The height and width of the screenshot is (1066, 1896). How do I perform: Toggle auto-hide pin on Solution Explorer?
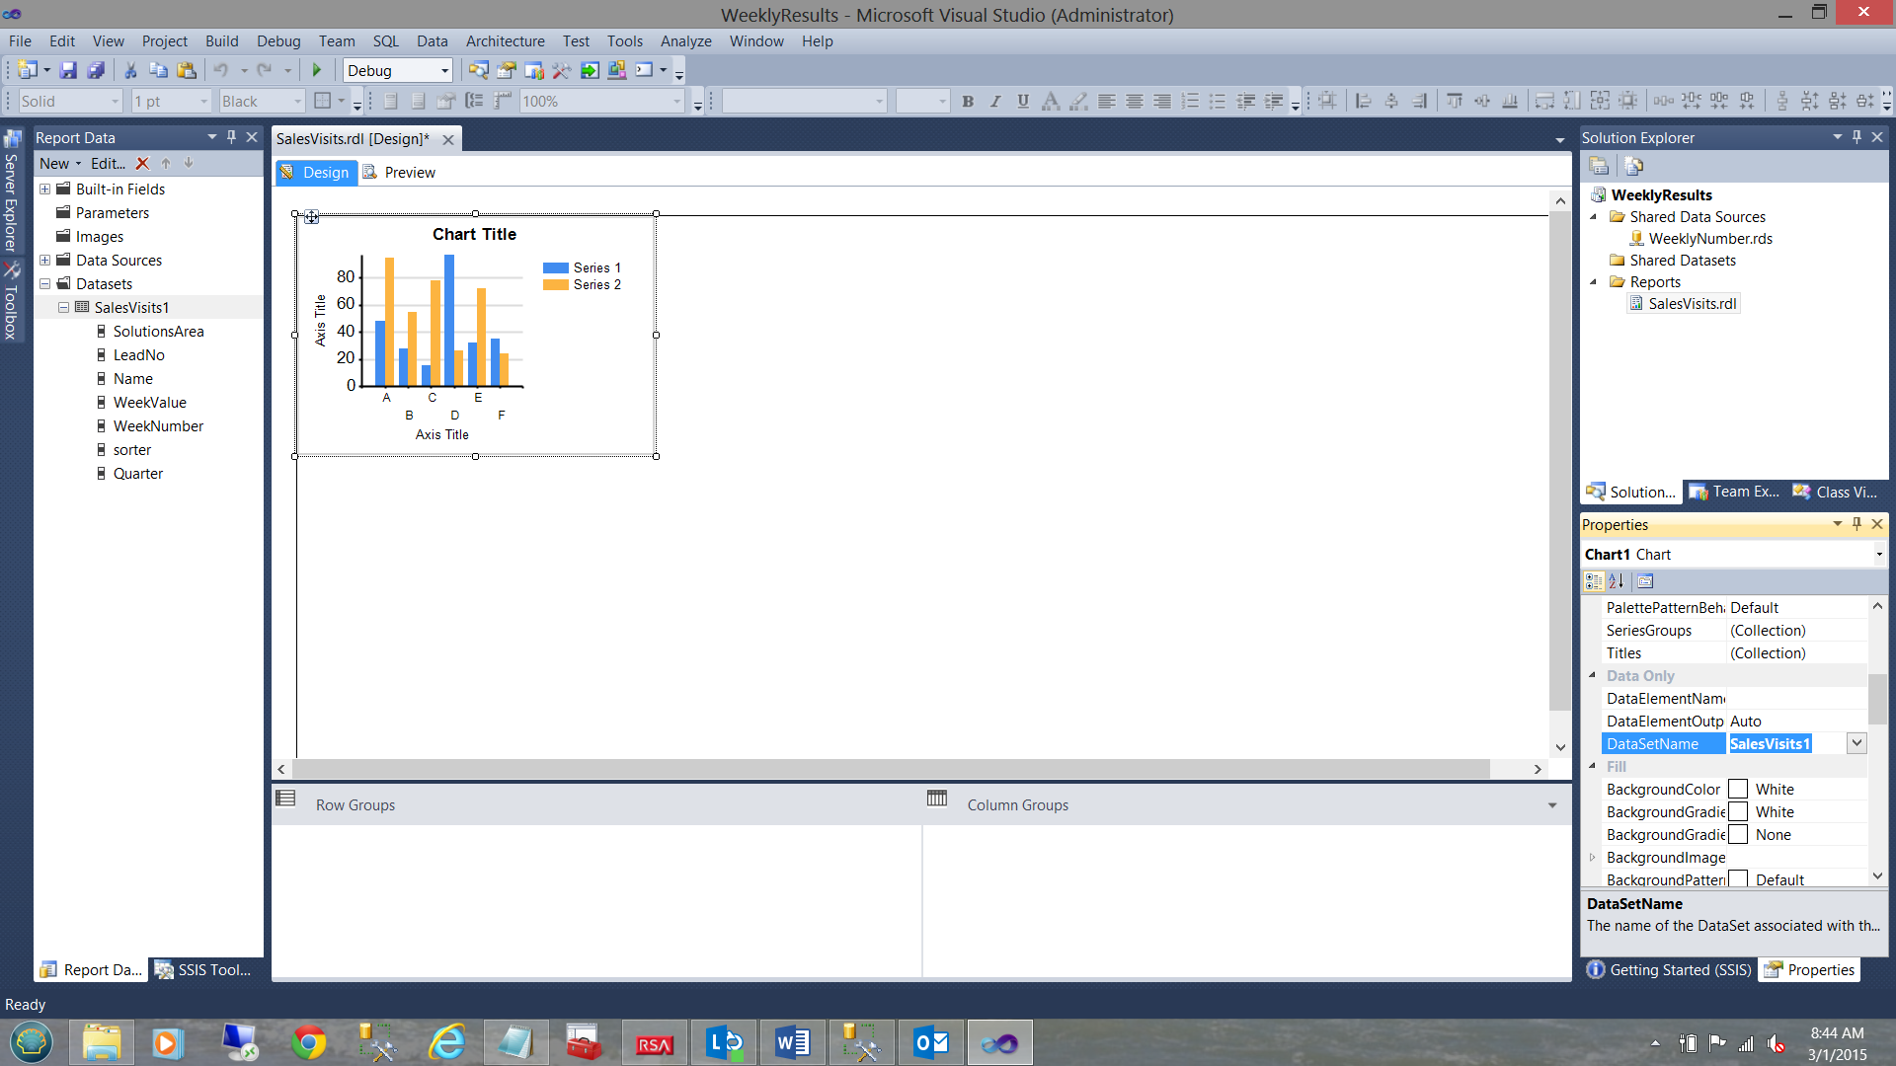pyautogui.click(x=1856, y=137)
